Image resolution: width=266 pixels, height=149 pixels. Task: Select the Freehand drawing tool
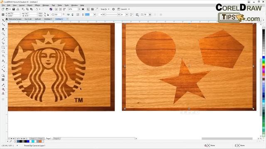(x=3, y=39)
